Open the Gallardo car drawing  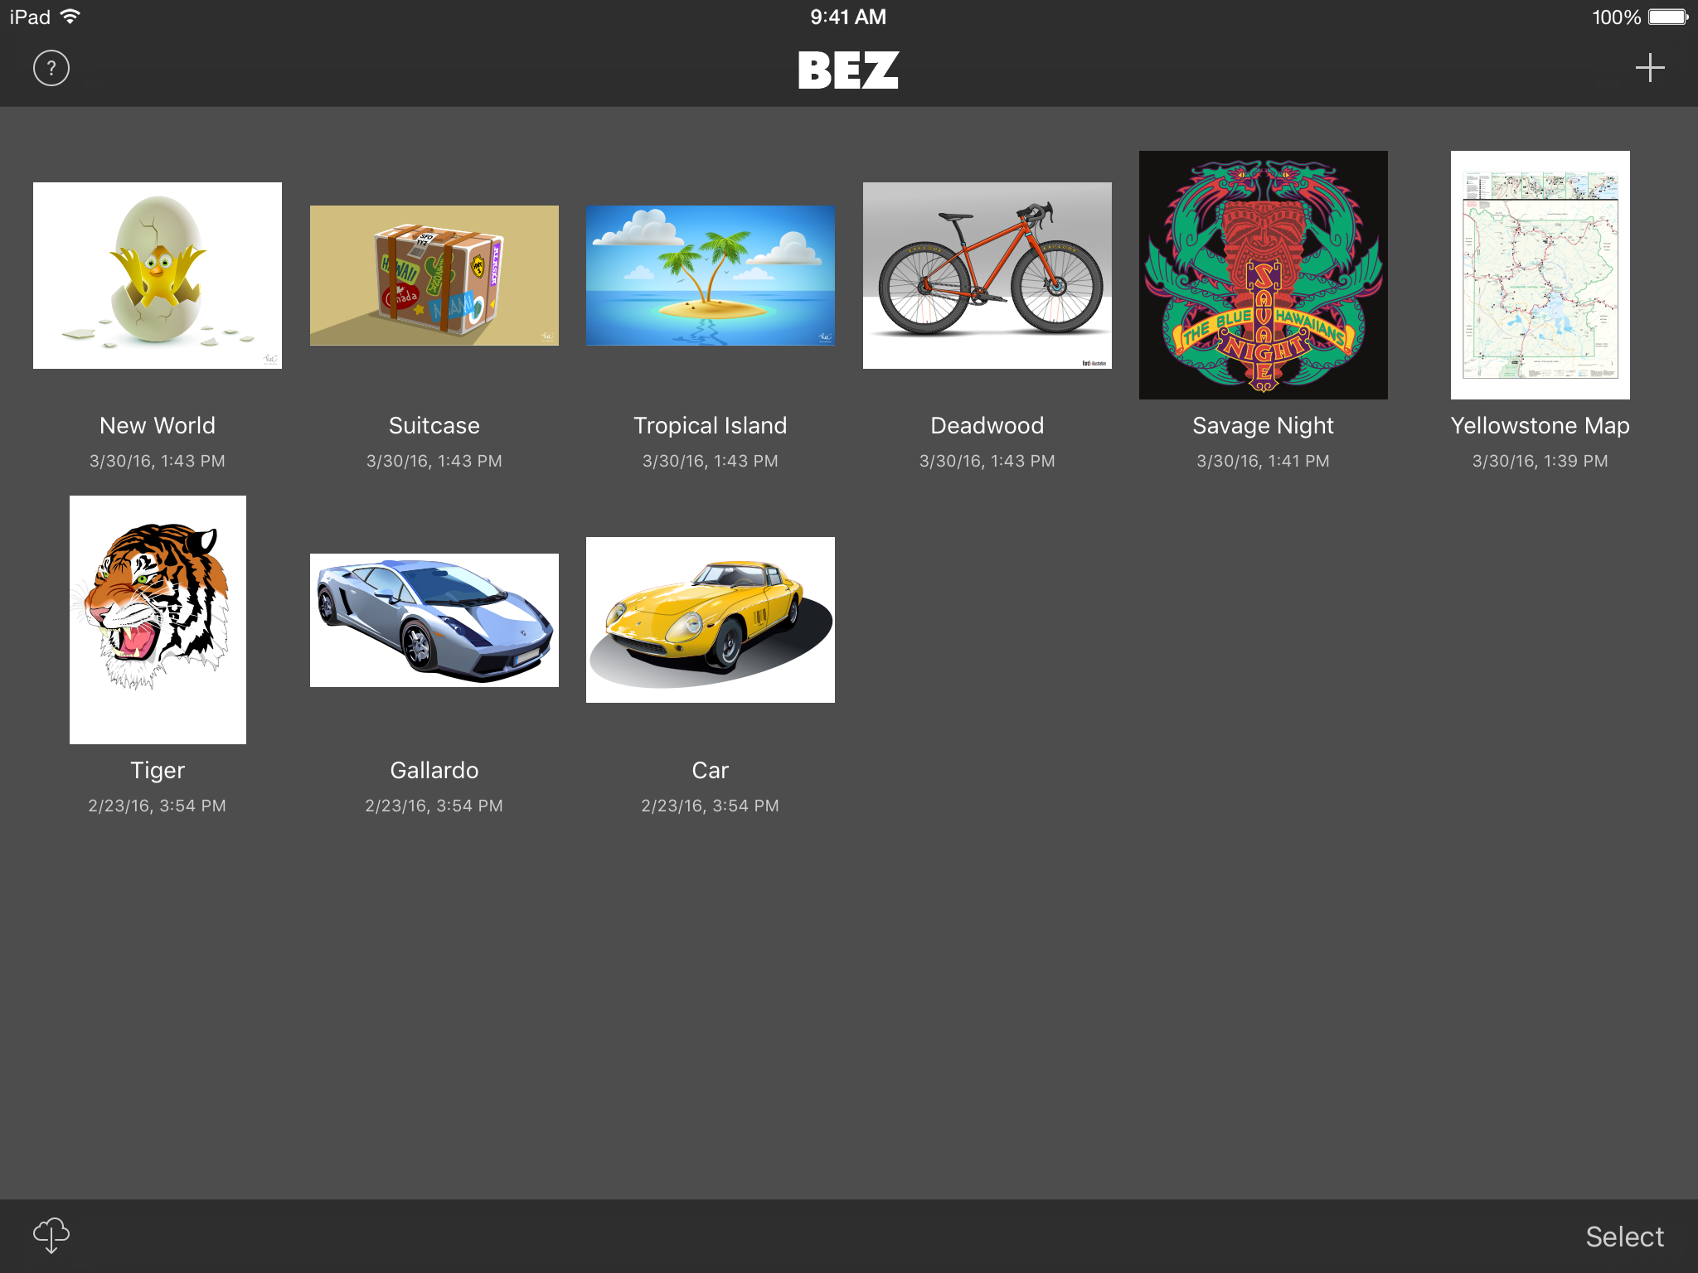pos(434,620)
